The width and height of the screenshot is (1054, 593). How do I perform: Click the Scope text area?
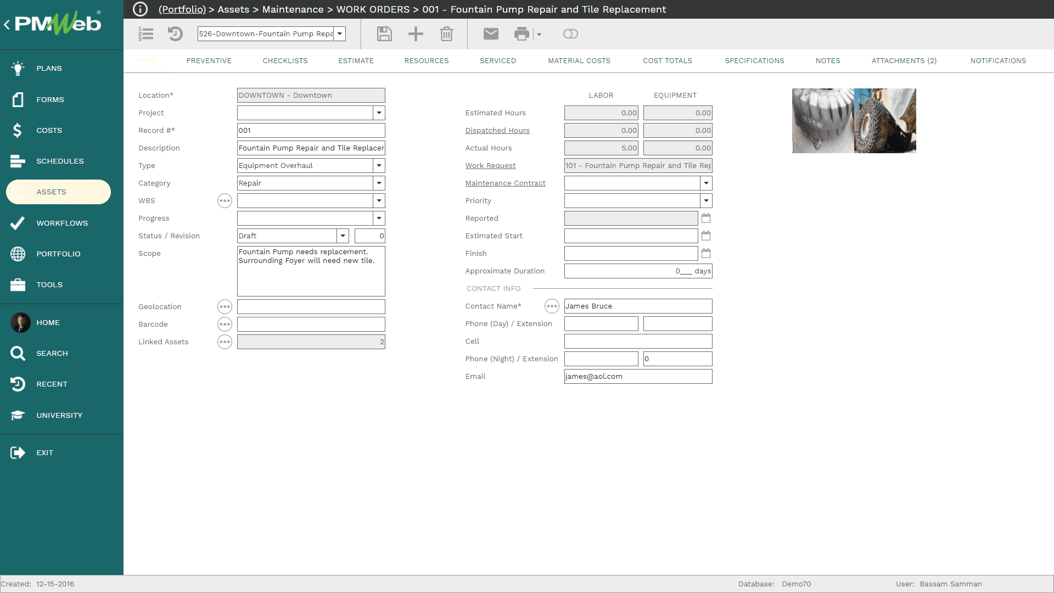(311, 271)
